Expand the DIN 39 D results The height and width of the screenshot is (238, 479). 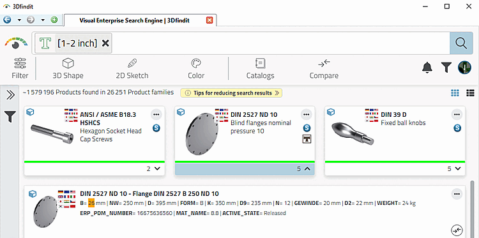(x=453, y=168)
